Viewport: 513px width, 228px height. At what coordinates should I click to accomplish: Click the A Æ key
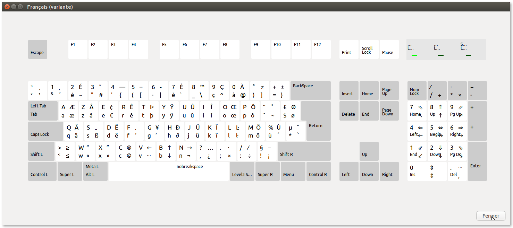pos(68,111)
